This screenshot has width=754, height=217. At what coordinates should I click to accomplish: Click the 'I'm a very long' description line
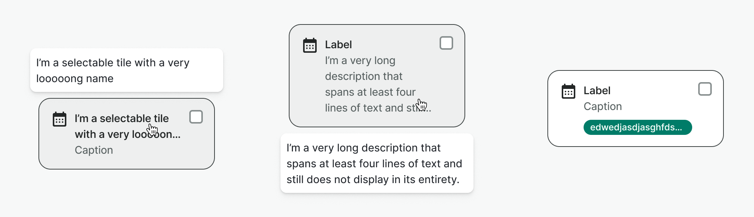pyautogui.click(x=360, y=61)
